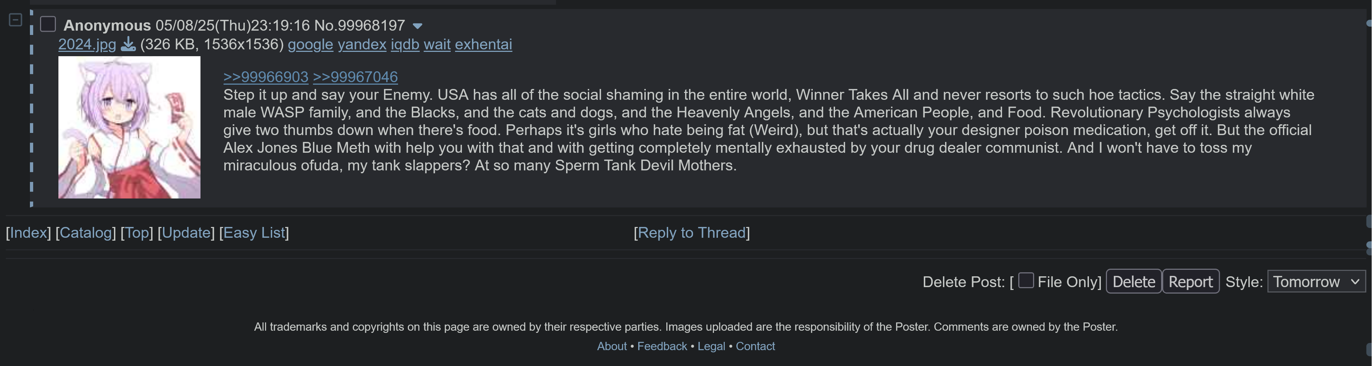Collapse the post with the minus icon
This screenshot has height=366, width=1372.
pos(16,20)
